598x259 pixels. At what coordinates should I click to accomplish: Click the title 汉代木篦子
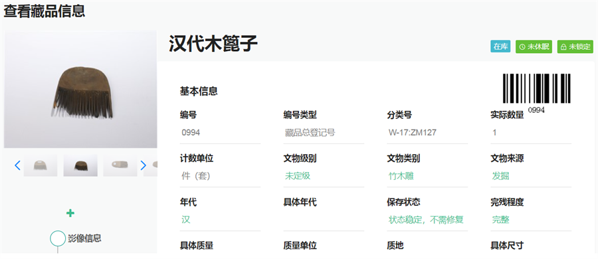(213, 44)
